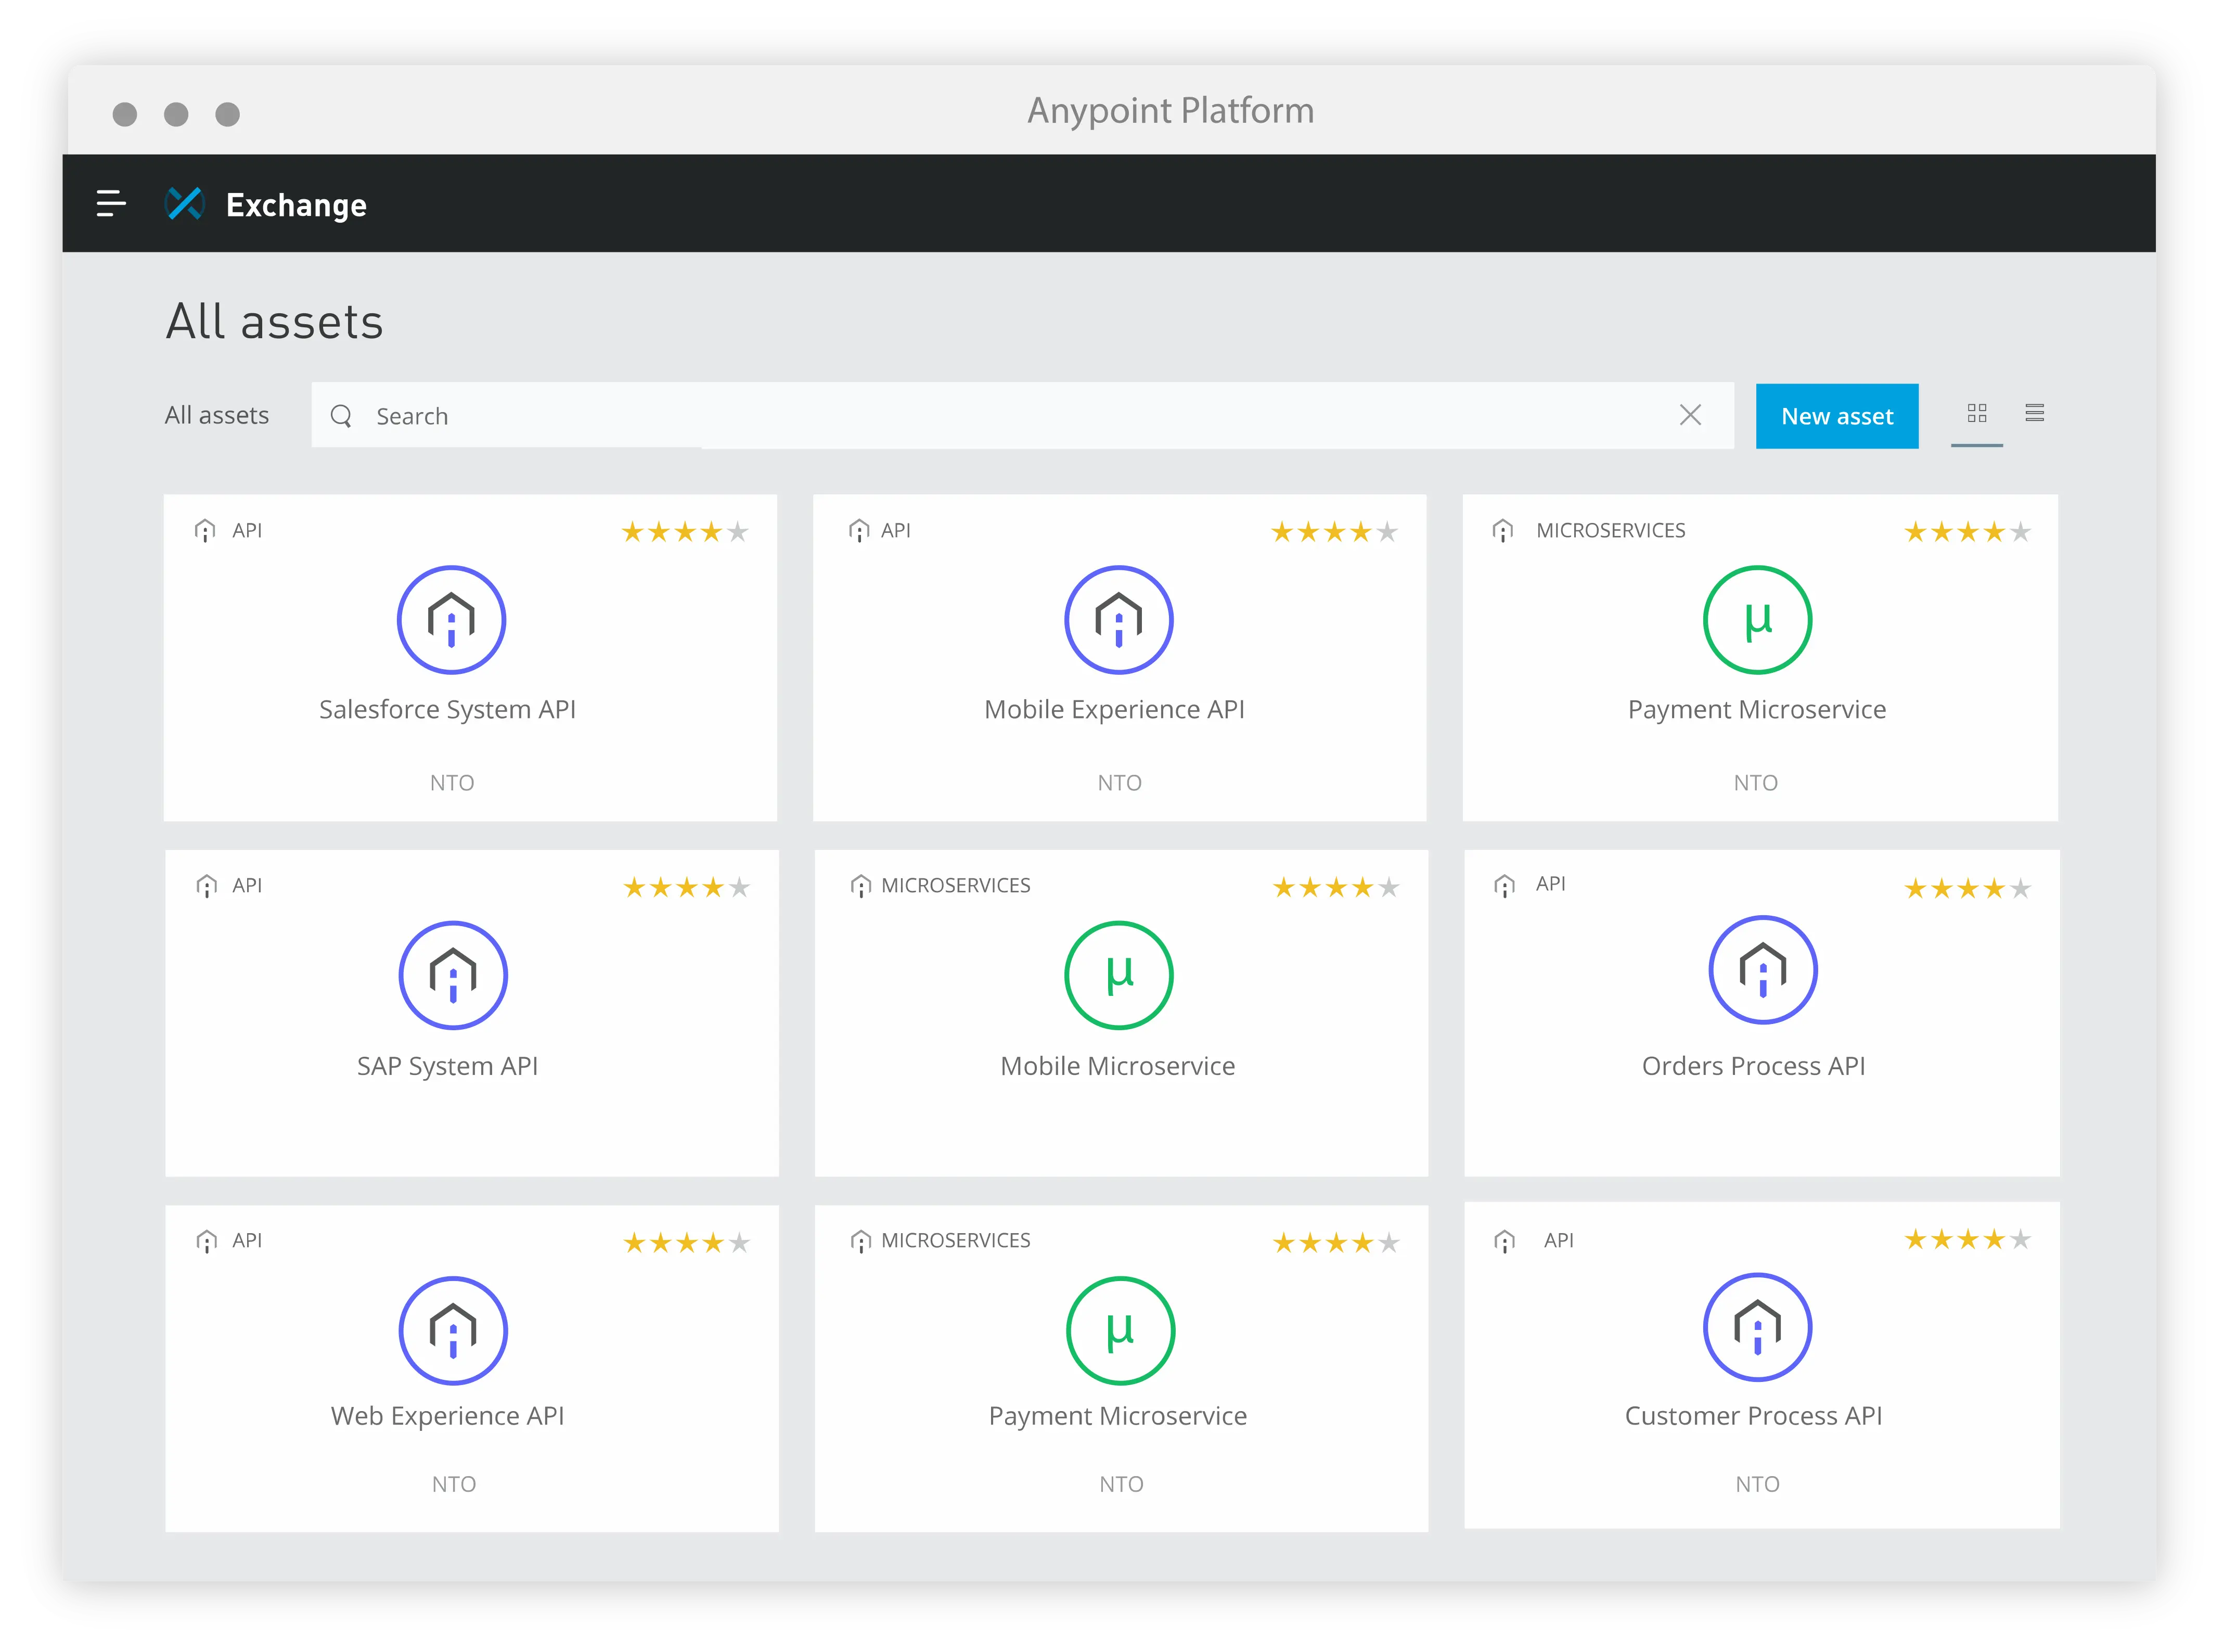Switch to grid view
2224x1652 pixels.
[x=1976, y=412]
